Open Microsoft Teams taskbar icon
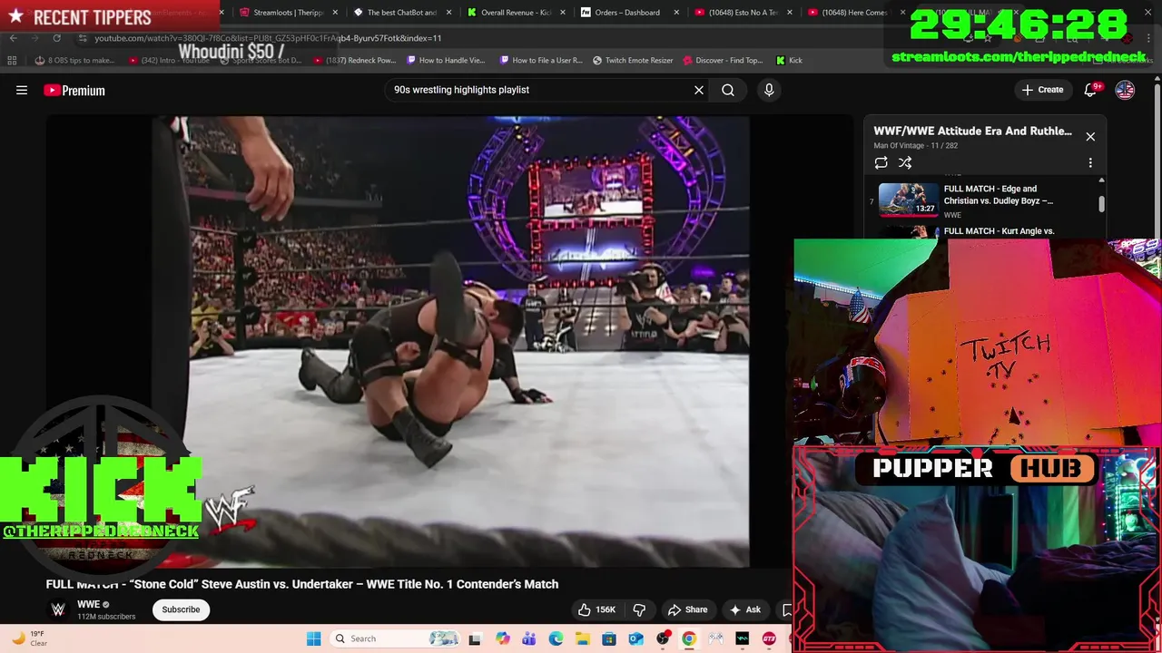 (528, 638)
